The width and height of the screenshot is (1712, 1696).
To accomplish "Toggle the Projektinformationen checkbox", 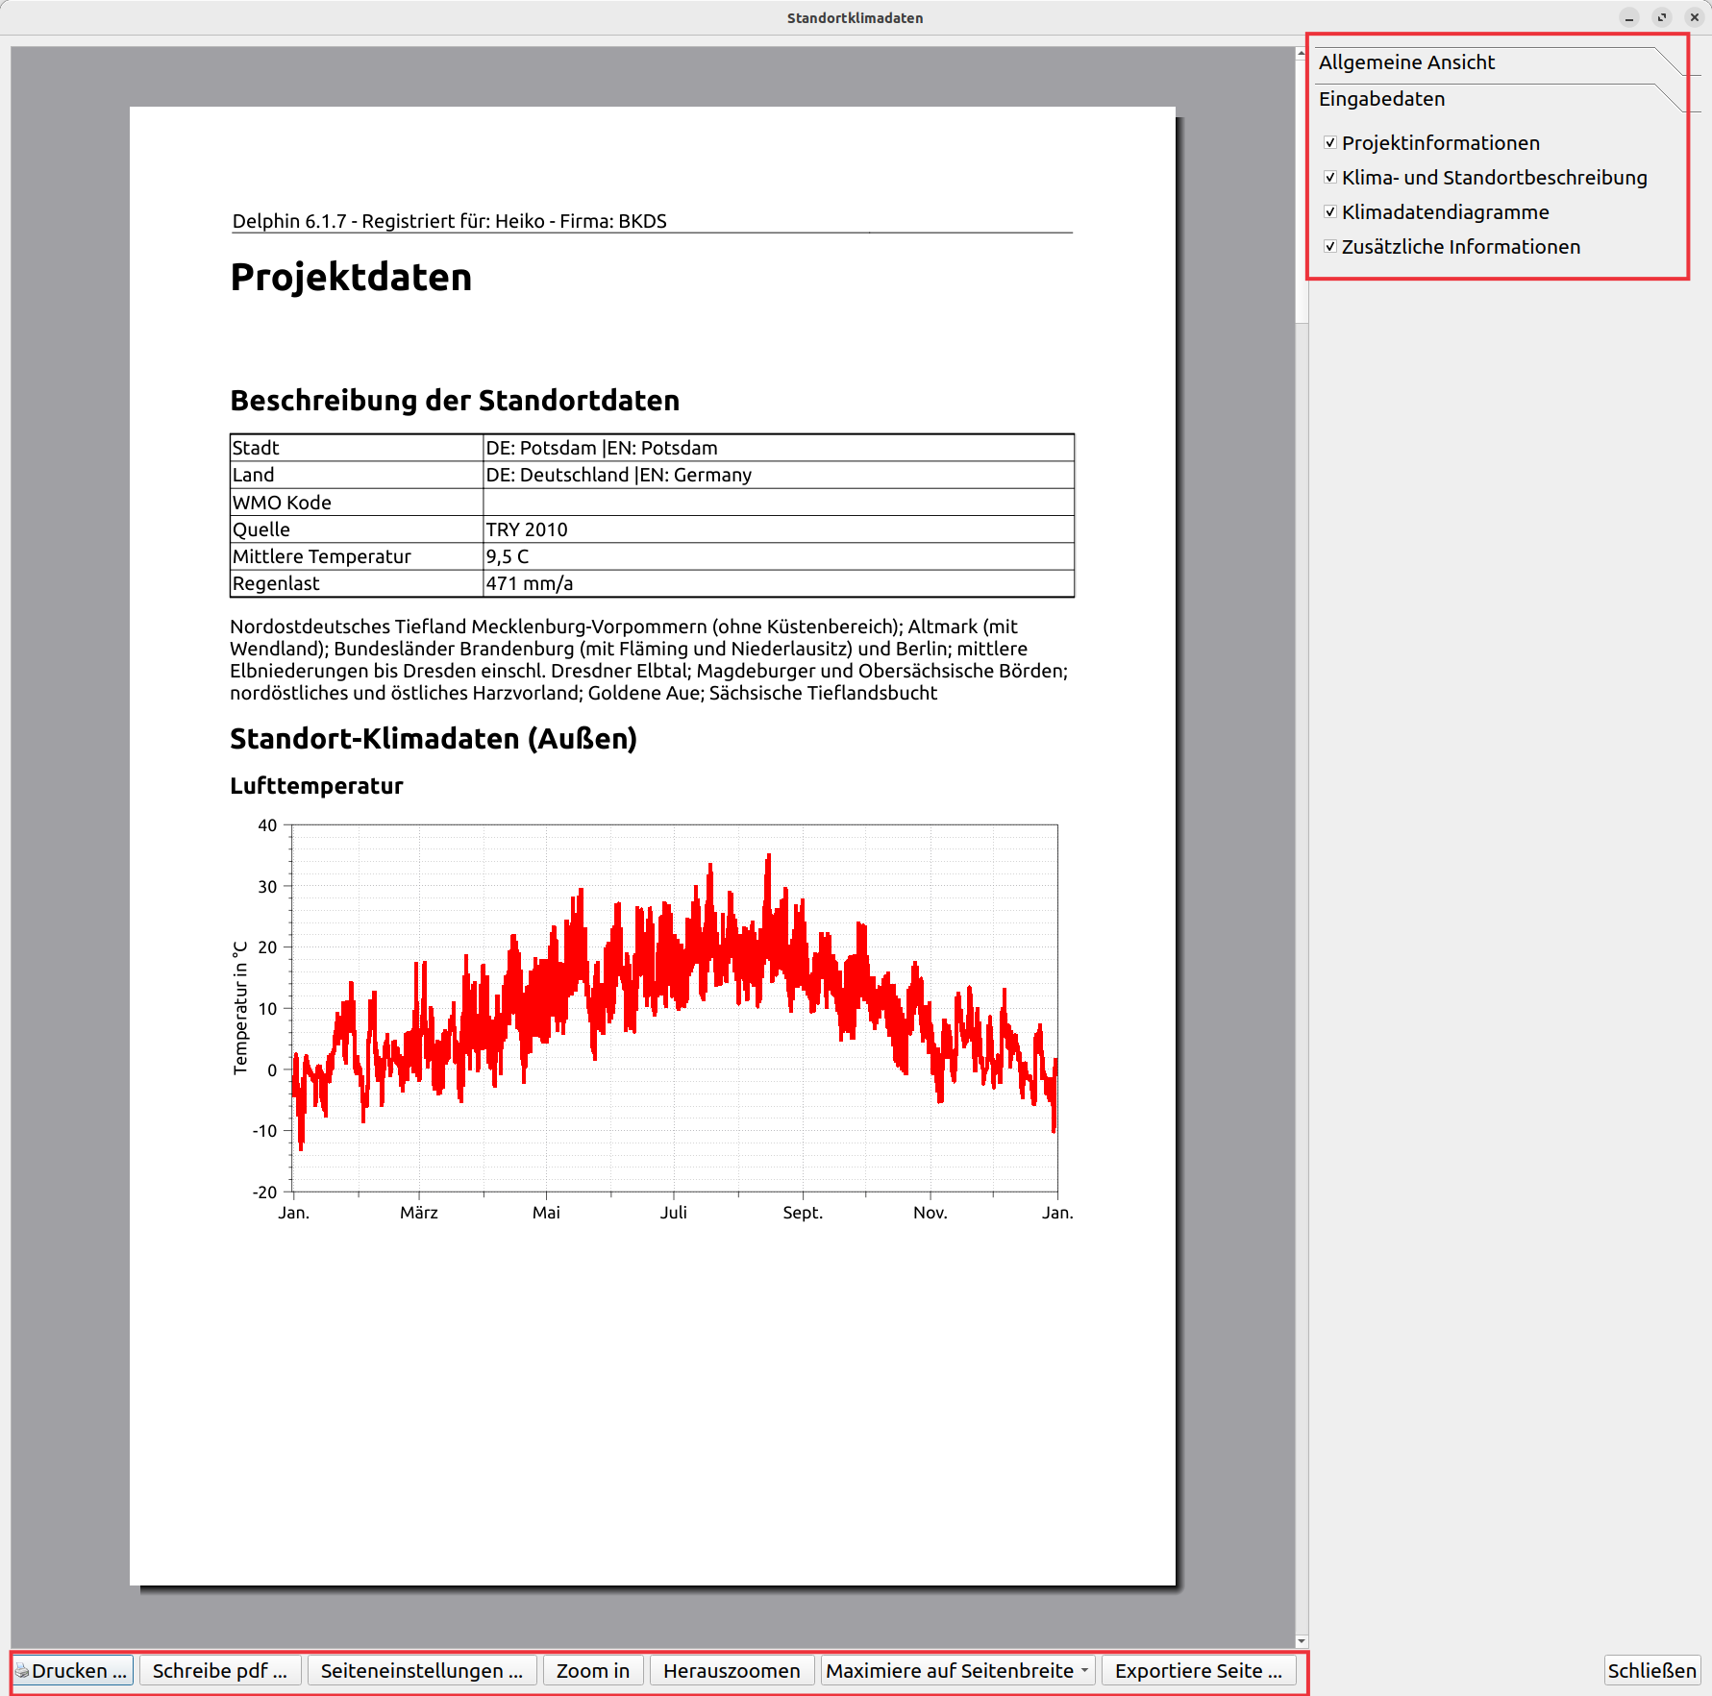I will coord(1330,142).
